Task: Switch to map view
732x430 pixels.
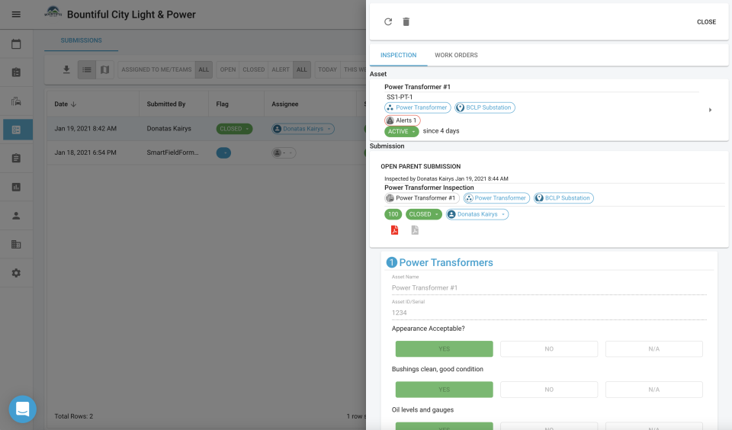Action: click(105, 69)
